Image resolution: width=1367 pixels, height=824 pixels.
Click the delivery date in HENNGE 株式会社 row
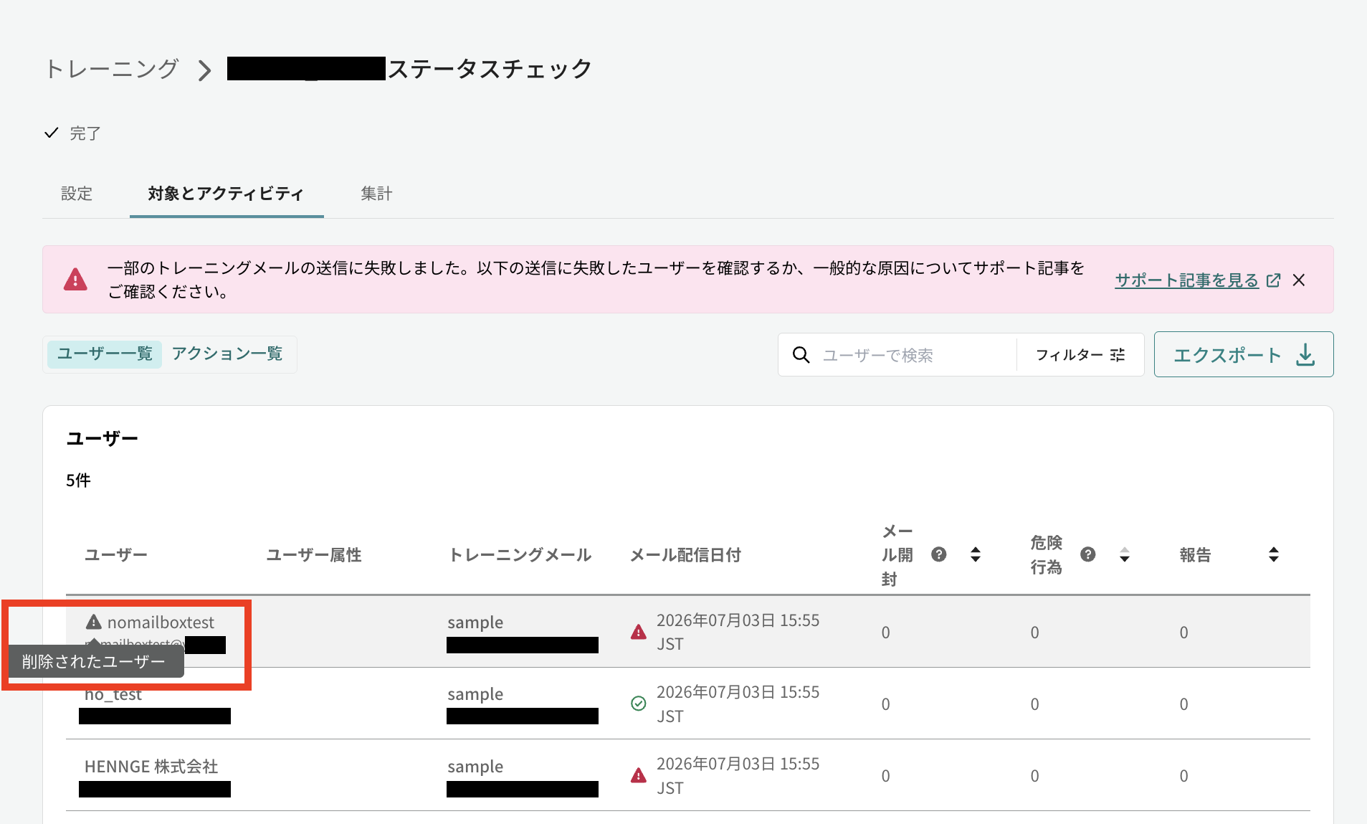[x=738, y=775]
